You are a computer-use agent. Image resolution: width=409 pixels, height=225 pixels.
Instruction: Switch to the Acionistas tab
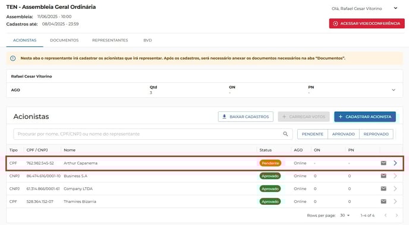pos(25,40)
